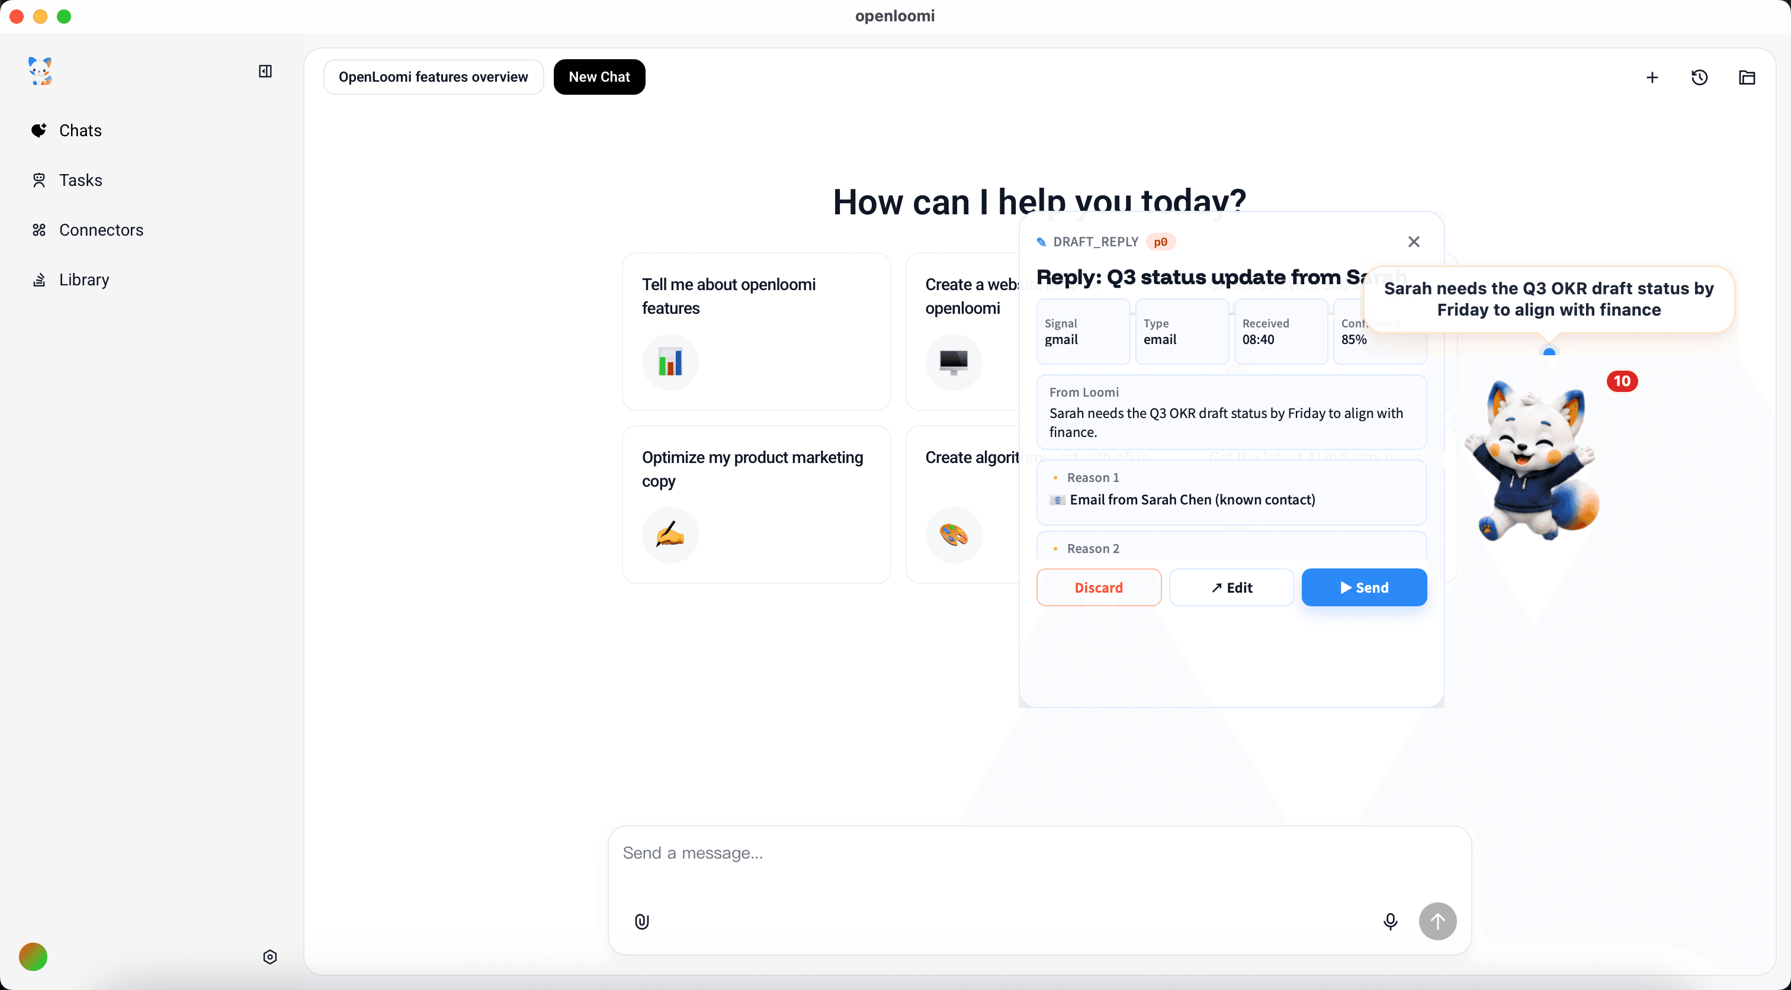Select the New Chat tab
1791x990 pixels.
click(x=599, y=76)
